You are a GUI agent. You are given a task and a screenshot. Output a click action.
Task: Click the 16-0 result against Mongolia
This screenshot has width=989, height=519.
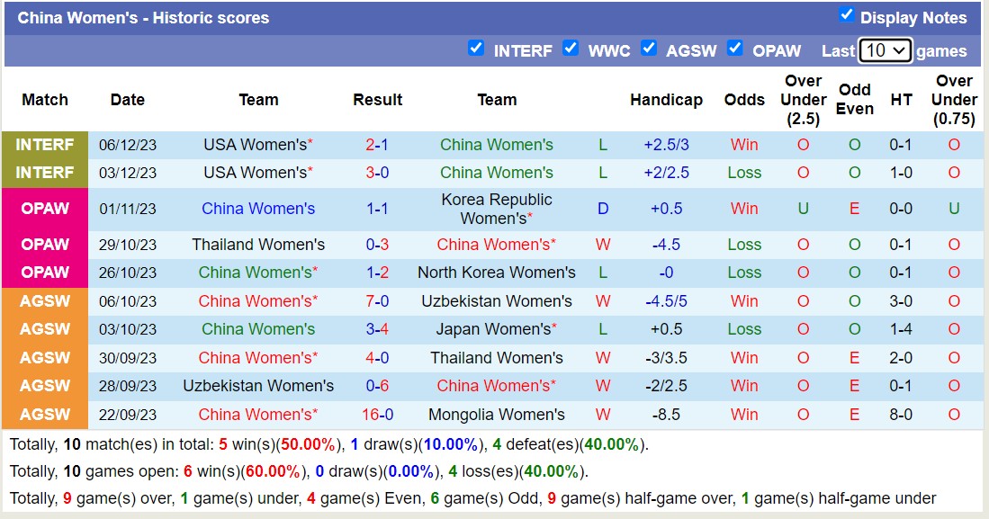click(377, 415)
